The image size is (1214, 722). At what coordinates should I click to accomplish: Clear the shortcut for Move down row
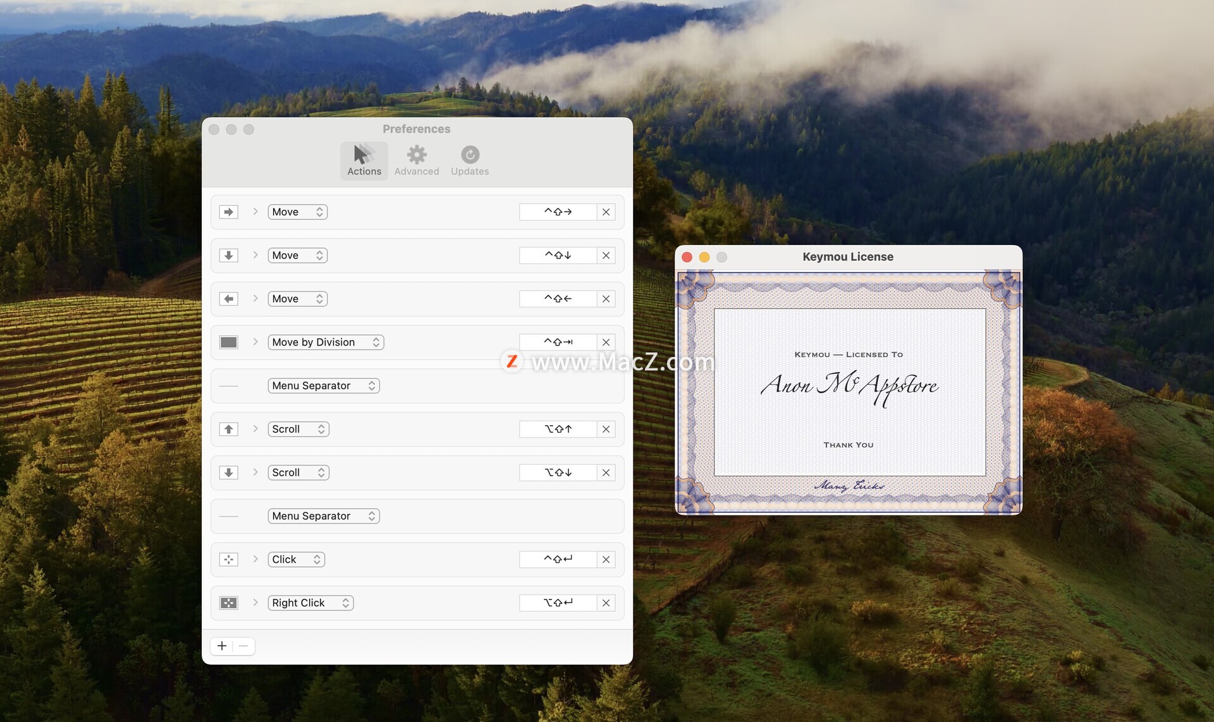(x=606, y=256)
